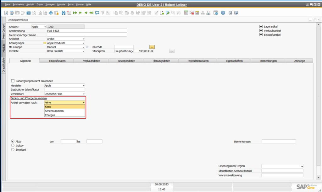Open print preview from toolbar
The width and height of the screenshot is (322, 192).
pos(6,13)
